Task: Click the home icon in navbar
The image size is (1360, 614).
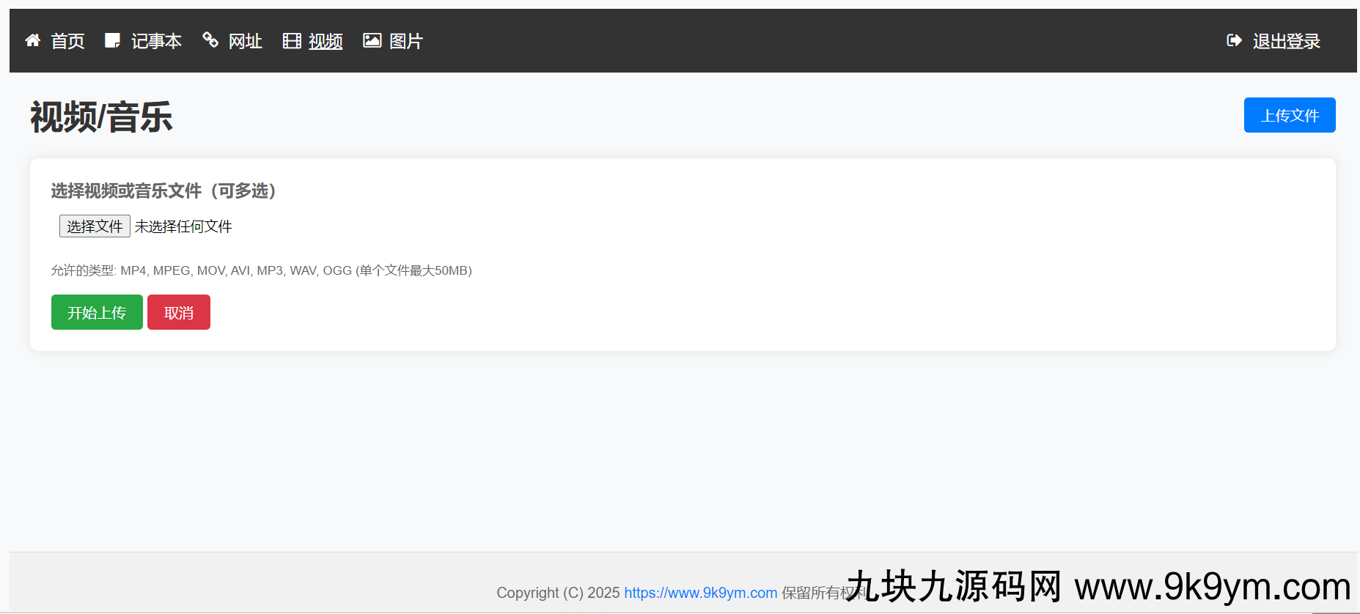Action: coord(33,41)
